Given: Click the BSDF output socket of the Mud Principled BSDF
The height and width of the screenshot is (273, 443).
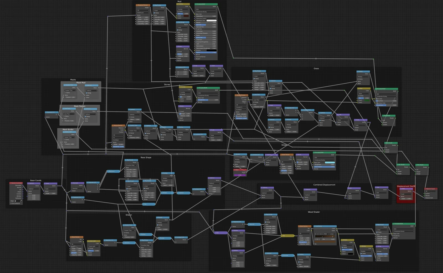Looking at the screenshot, I should (x=218, y=6).
